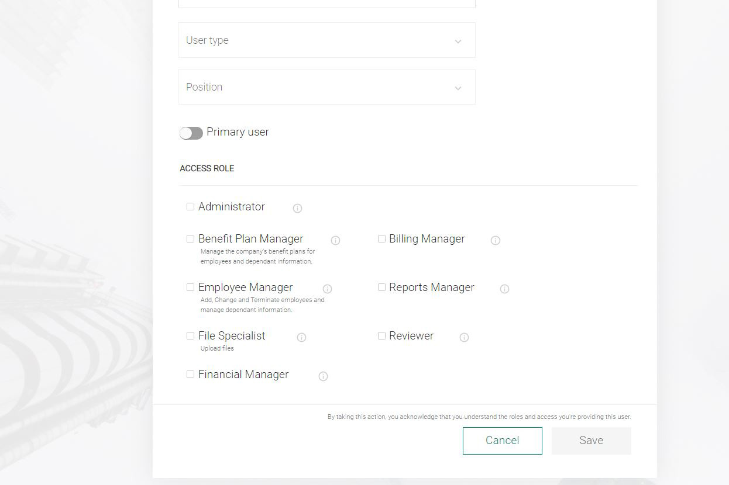Show Reviewer role info icon

[x=464, y=337]
